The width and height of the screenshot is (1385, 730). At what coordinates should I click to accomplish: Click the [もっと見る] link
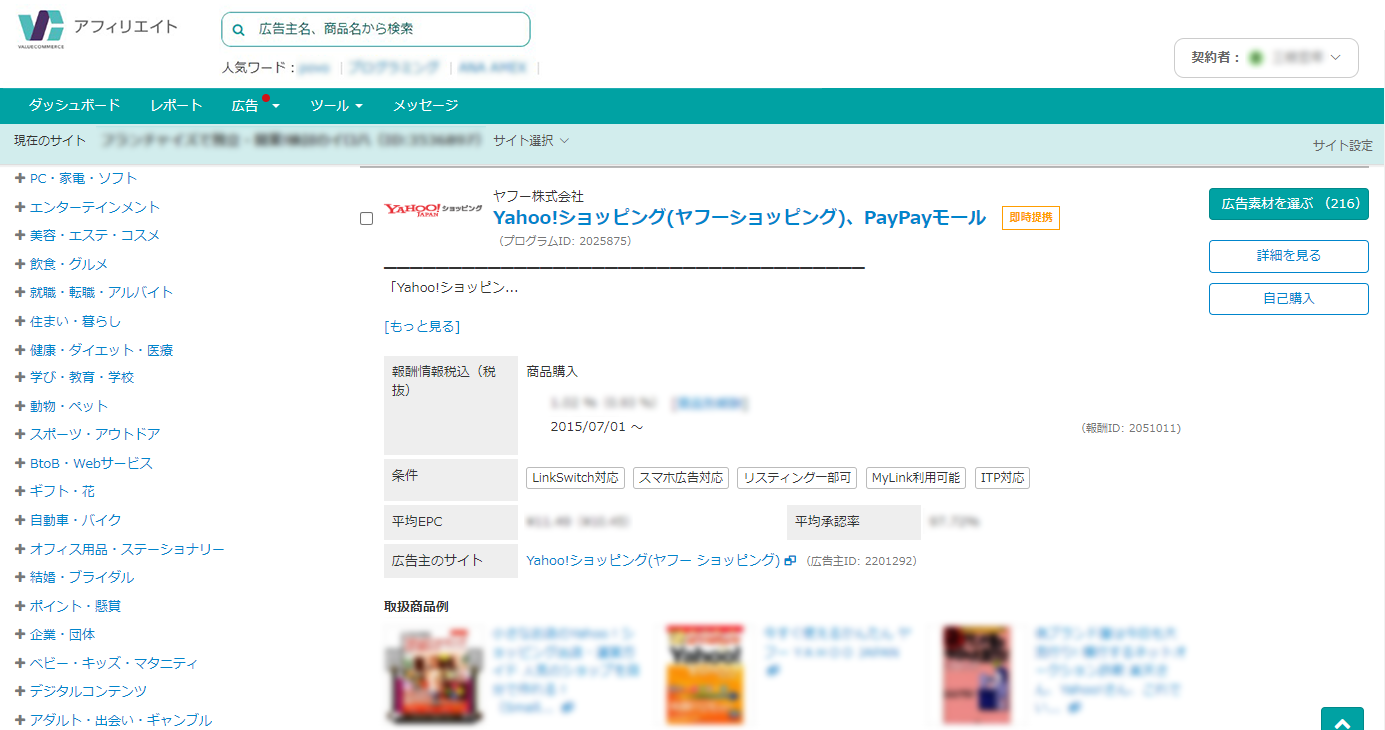pos(422,327)
